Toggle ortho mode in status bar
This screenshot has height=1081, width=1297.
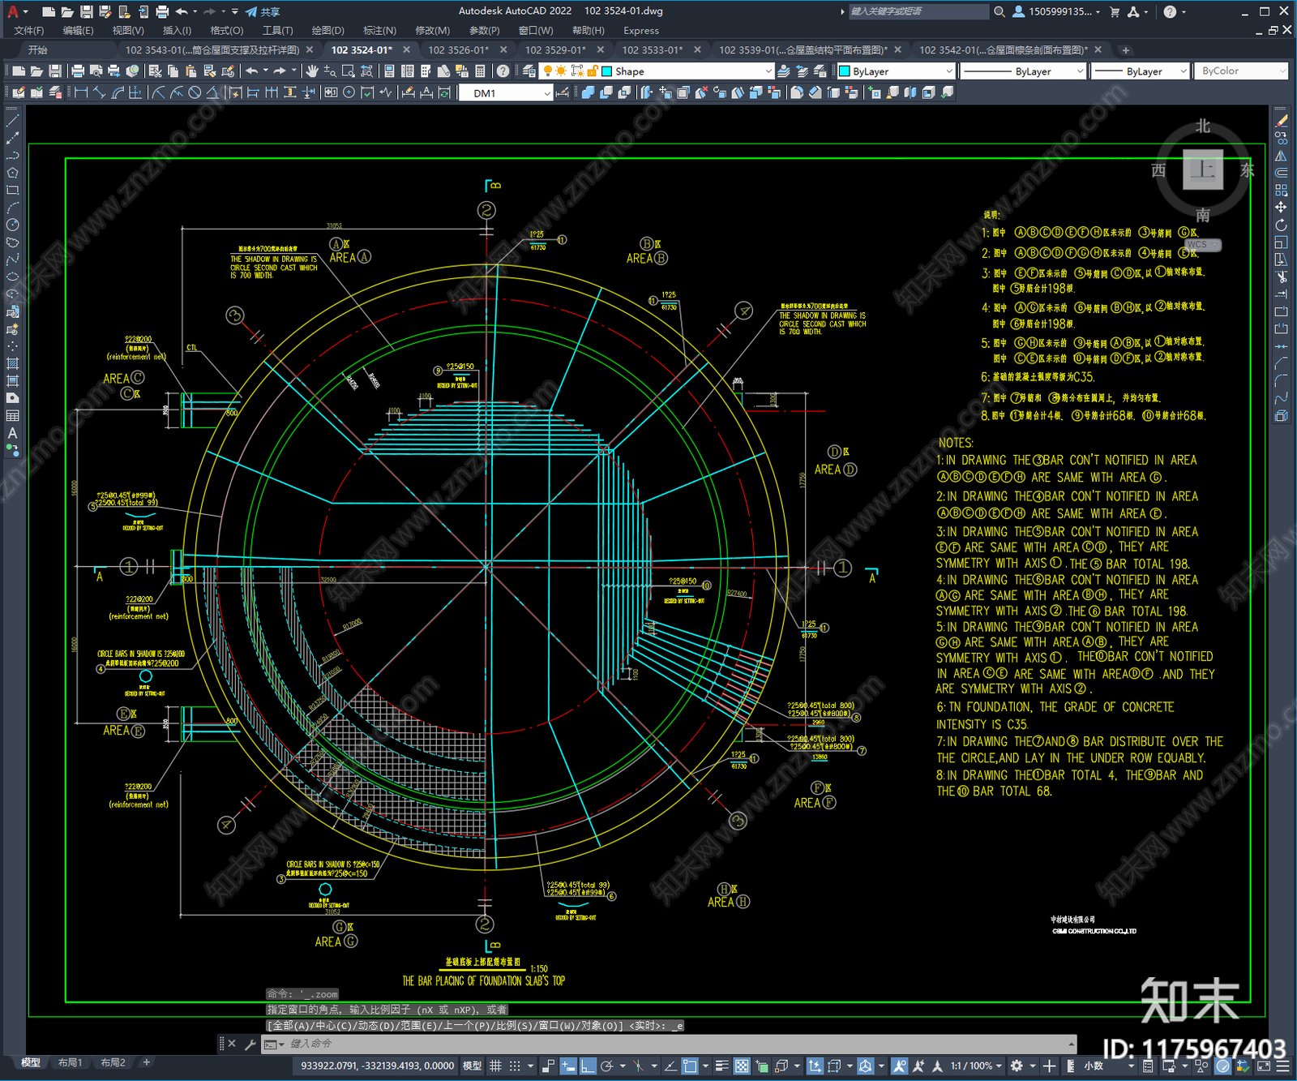[x=588, y=1066]
